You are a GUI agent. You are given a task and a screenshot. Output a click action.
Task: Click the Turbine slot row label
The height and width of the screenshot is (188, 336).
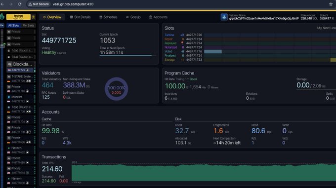pyautogui.click(x=169, y=35)
